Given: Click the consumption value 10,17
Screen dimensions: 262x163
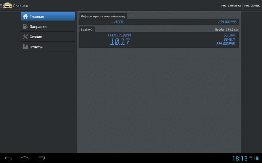Looking at the screenshot, I should (x=120, y=42).
